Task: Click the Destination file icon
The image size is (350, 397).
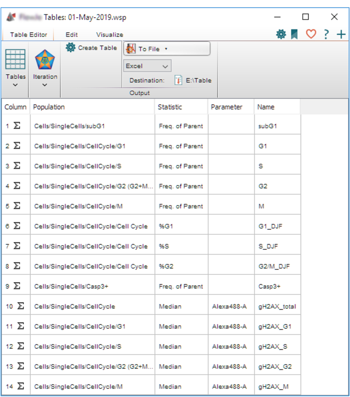Action: pyautogui.click(x=178, y=80)
